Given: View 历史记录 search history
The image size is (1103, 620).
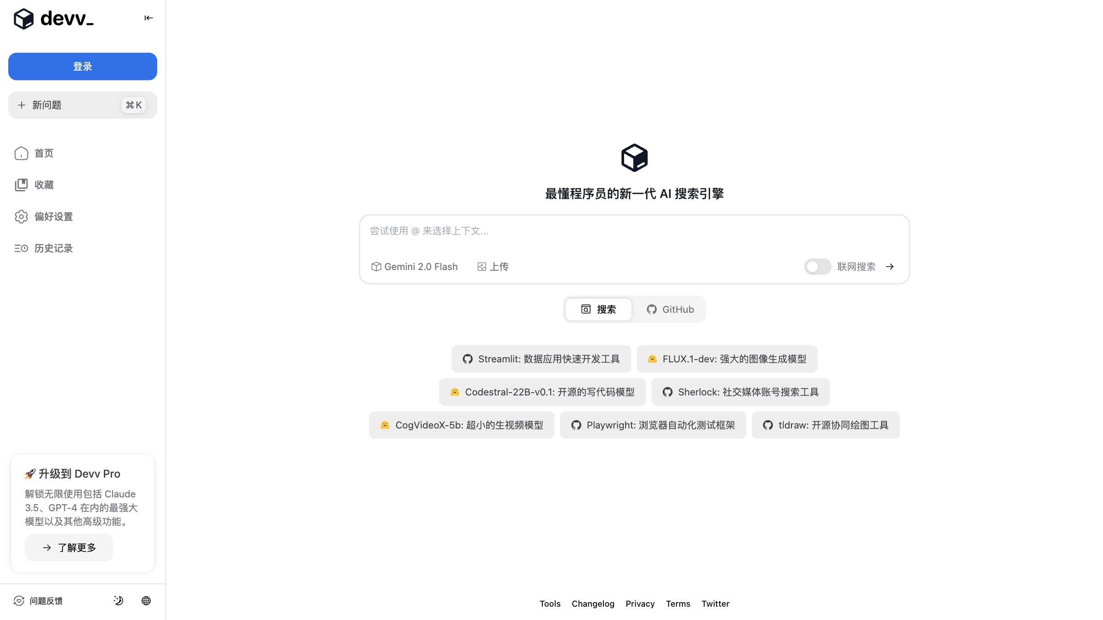Looking at the screenshot, I should [53, 248].
